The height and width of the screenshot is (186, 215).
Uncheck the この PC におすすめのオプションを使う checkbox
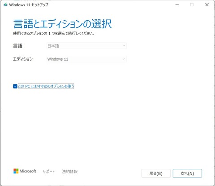[15, 86]
